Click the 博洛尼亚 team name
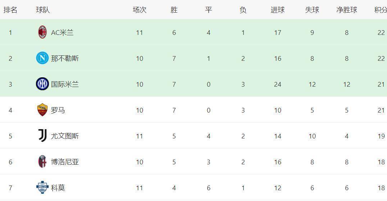This screenshot has height=201, width=387. [x=65, y=162]
